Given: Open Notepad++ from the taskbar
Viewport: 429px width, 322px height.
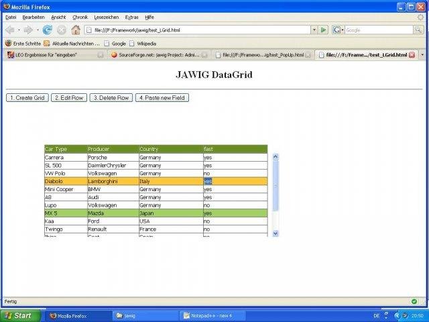Looking at the screenshot, I should [x=212, y=316].
